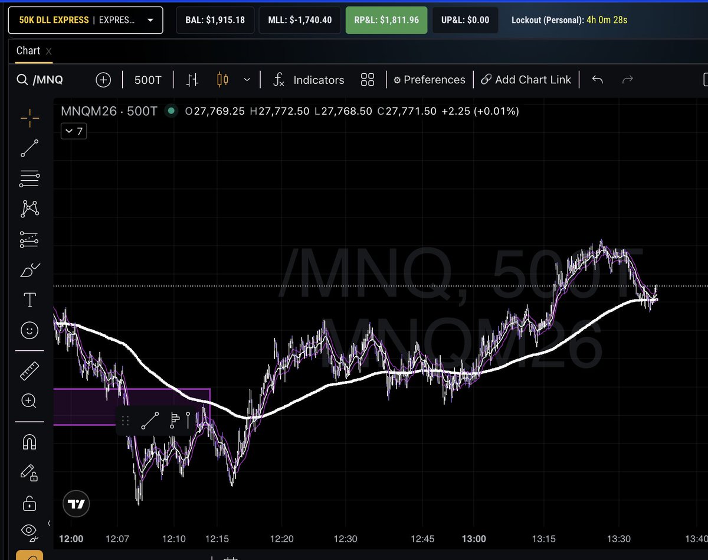This screenshot has width=708, height=560.
Task: Click the green market status dot
Action: 171,110
